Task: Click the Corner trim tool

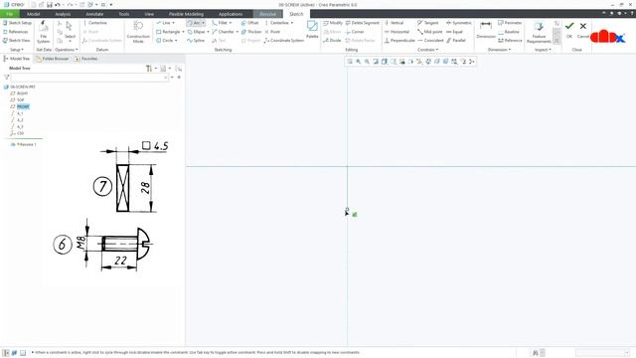Action: 355,32
